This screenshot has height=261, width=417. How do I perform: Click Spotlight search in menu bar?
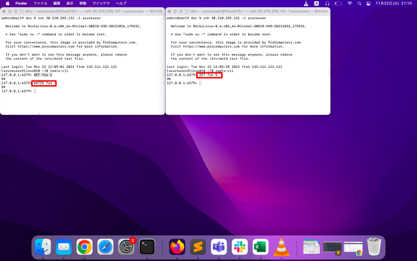[x=359, y=3]
